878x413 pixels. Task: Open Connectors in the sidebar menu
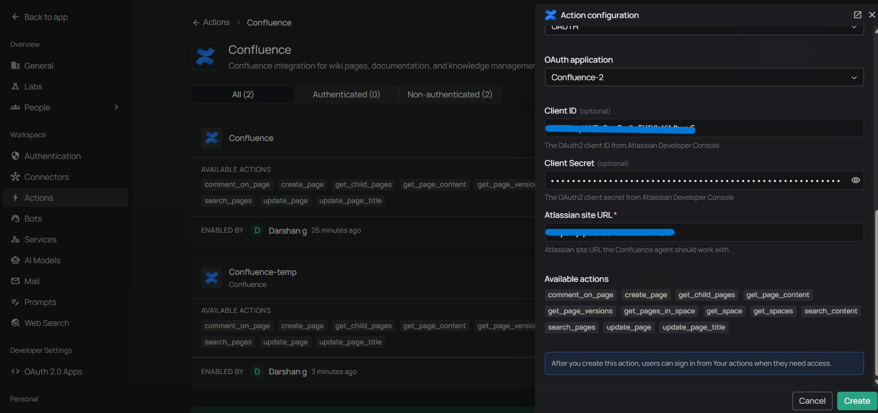66,177
